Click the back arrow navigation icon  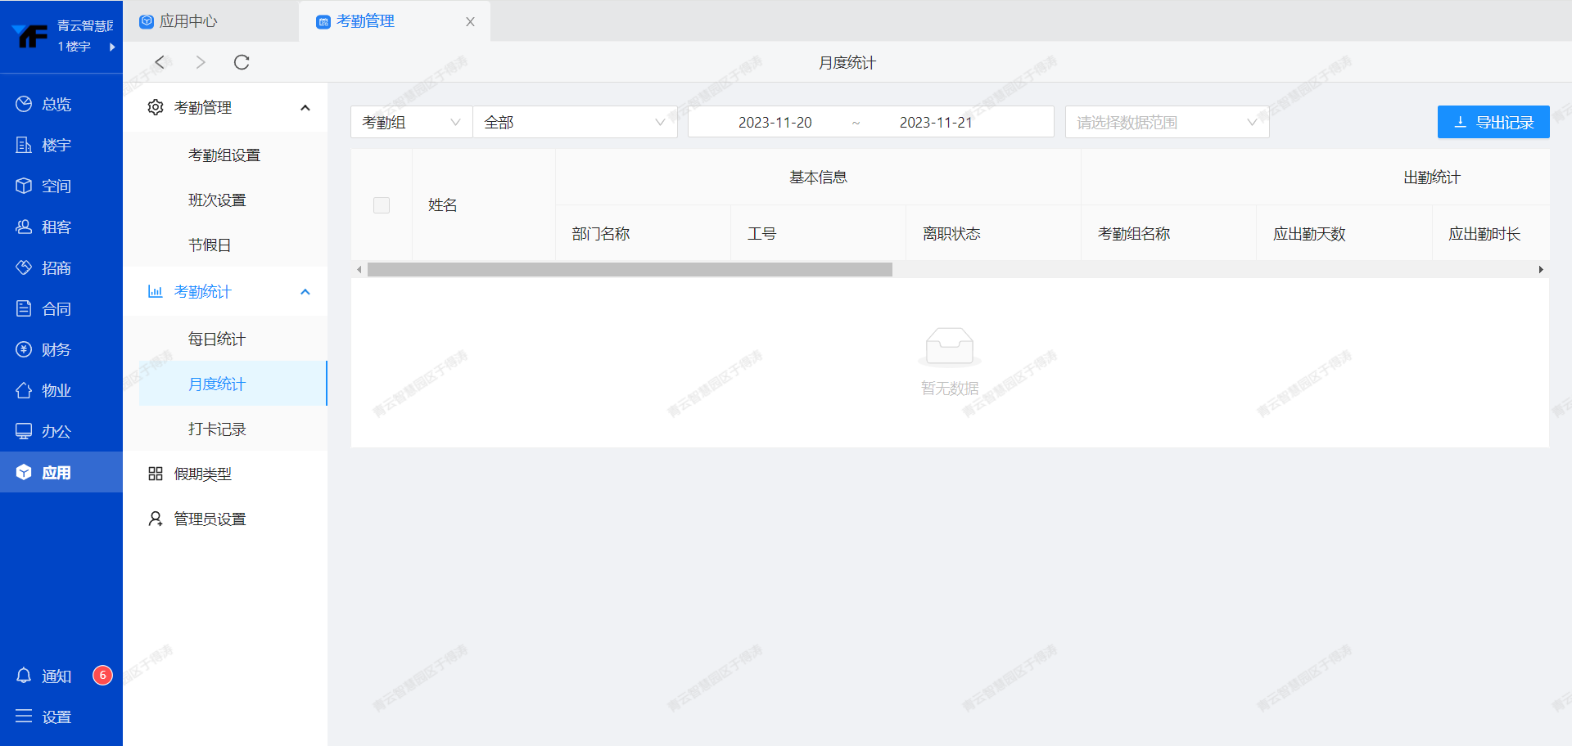(x=160, y=62)
